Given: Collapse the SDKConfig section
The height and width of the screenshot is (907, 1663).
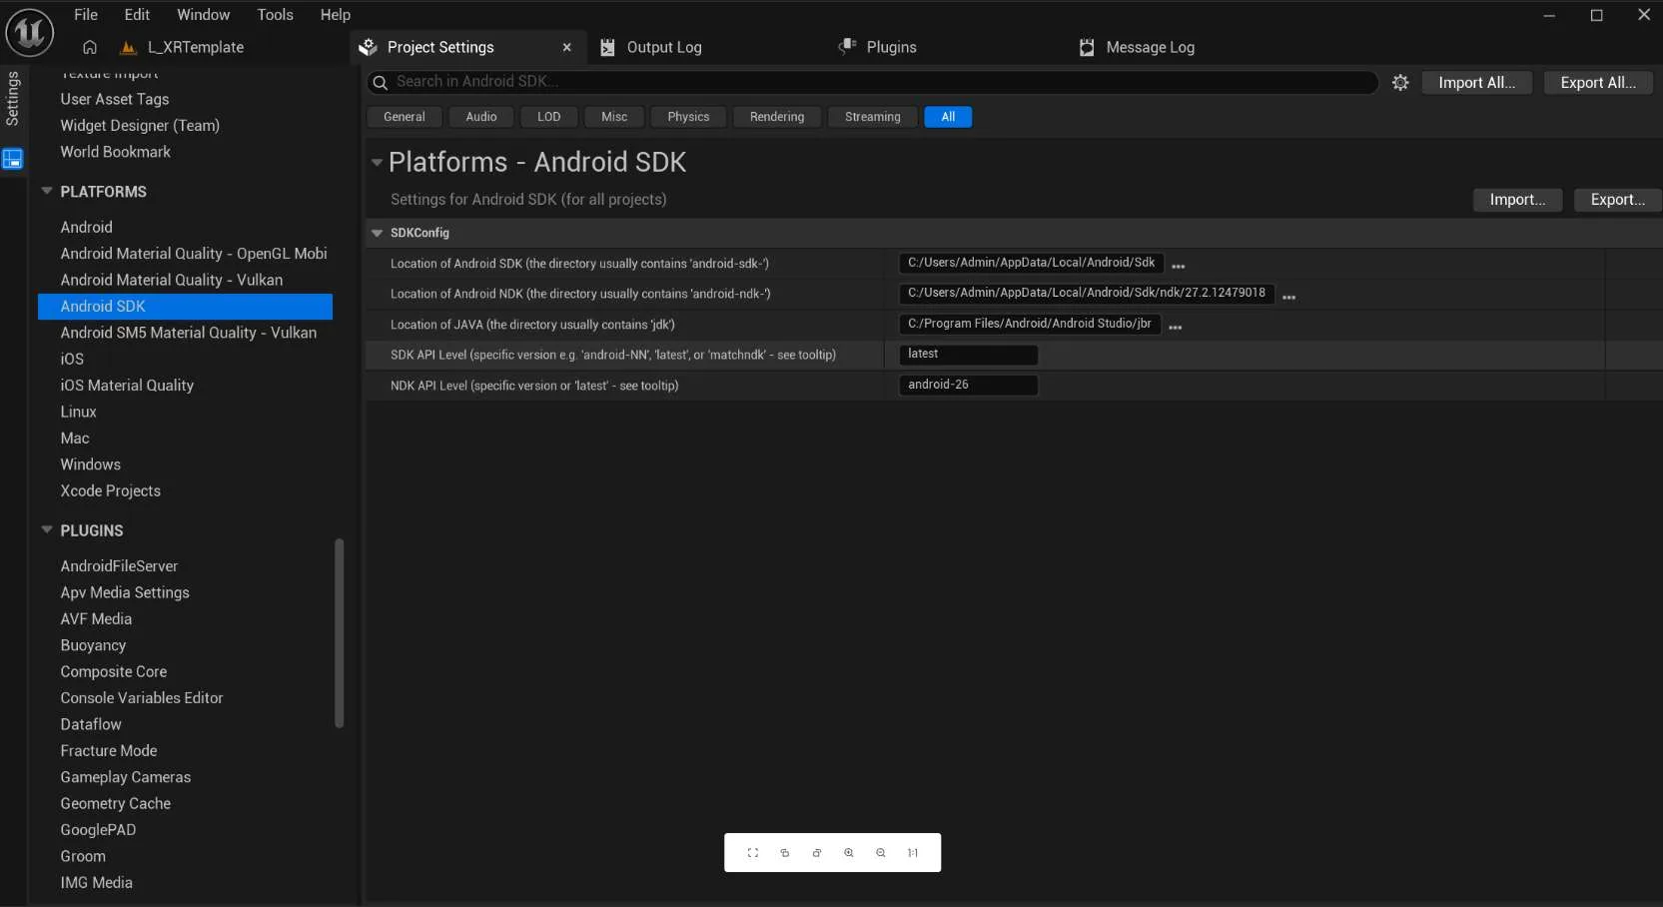Looking at the screenshot, I should pyautogui.click(x=378, y=233).
